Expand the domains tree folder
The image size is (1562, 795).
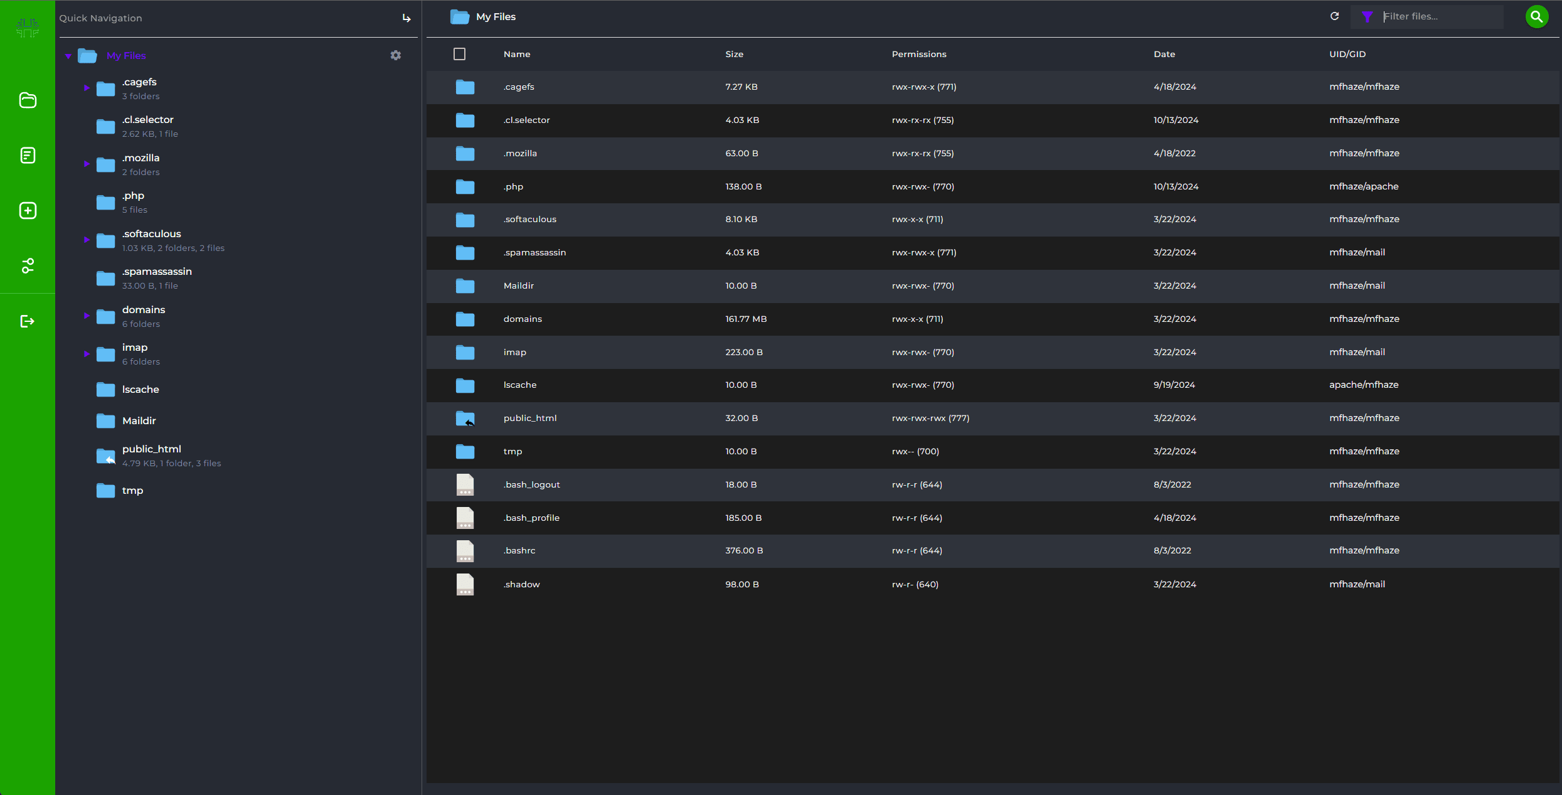pos(87,316)
